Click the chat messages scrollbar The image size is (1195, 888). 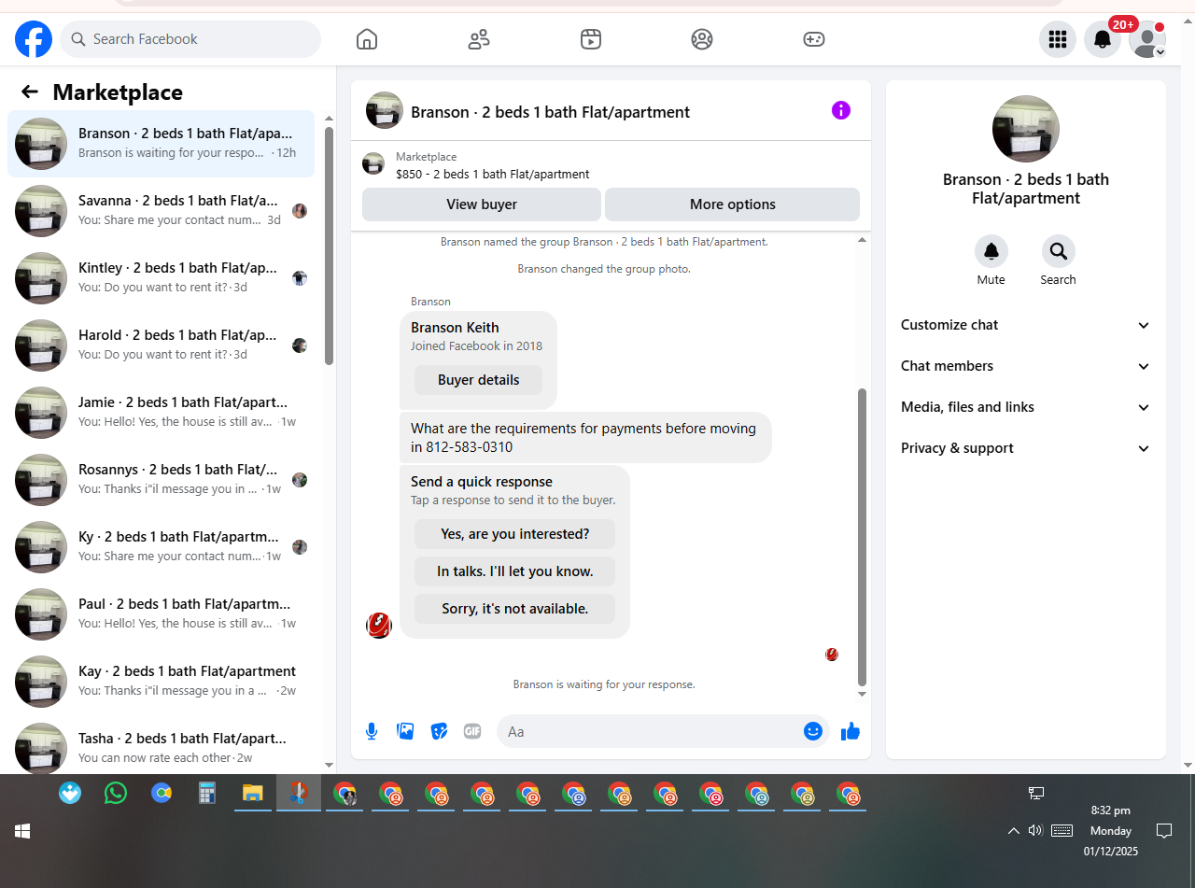(x=862, y=538)
